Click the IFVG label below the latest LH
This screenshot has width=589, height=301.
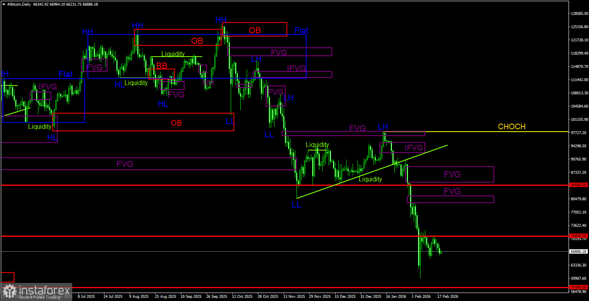pyautogui.click(x=414, y=148)
